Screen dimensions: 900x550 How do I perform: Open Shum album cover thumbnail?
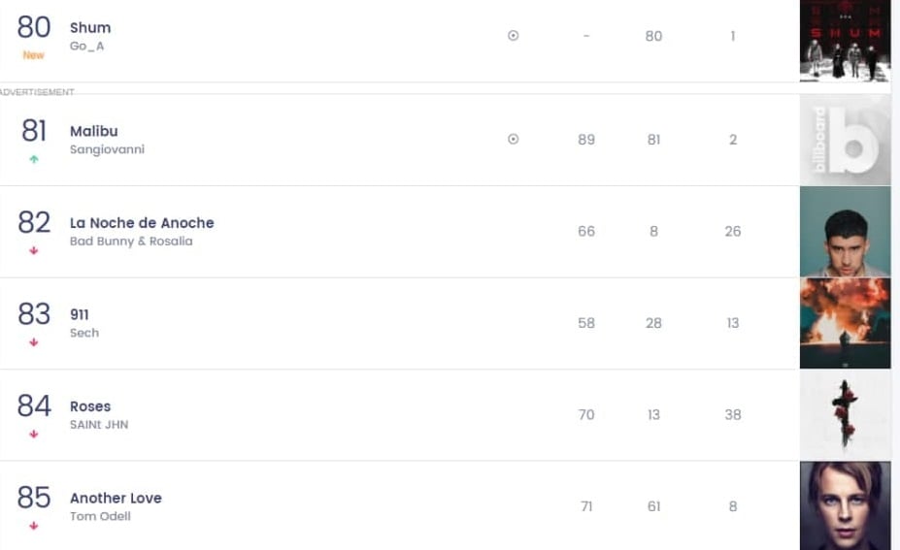(x=845, y=41)
